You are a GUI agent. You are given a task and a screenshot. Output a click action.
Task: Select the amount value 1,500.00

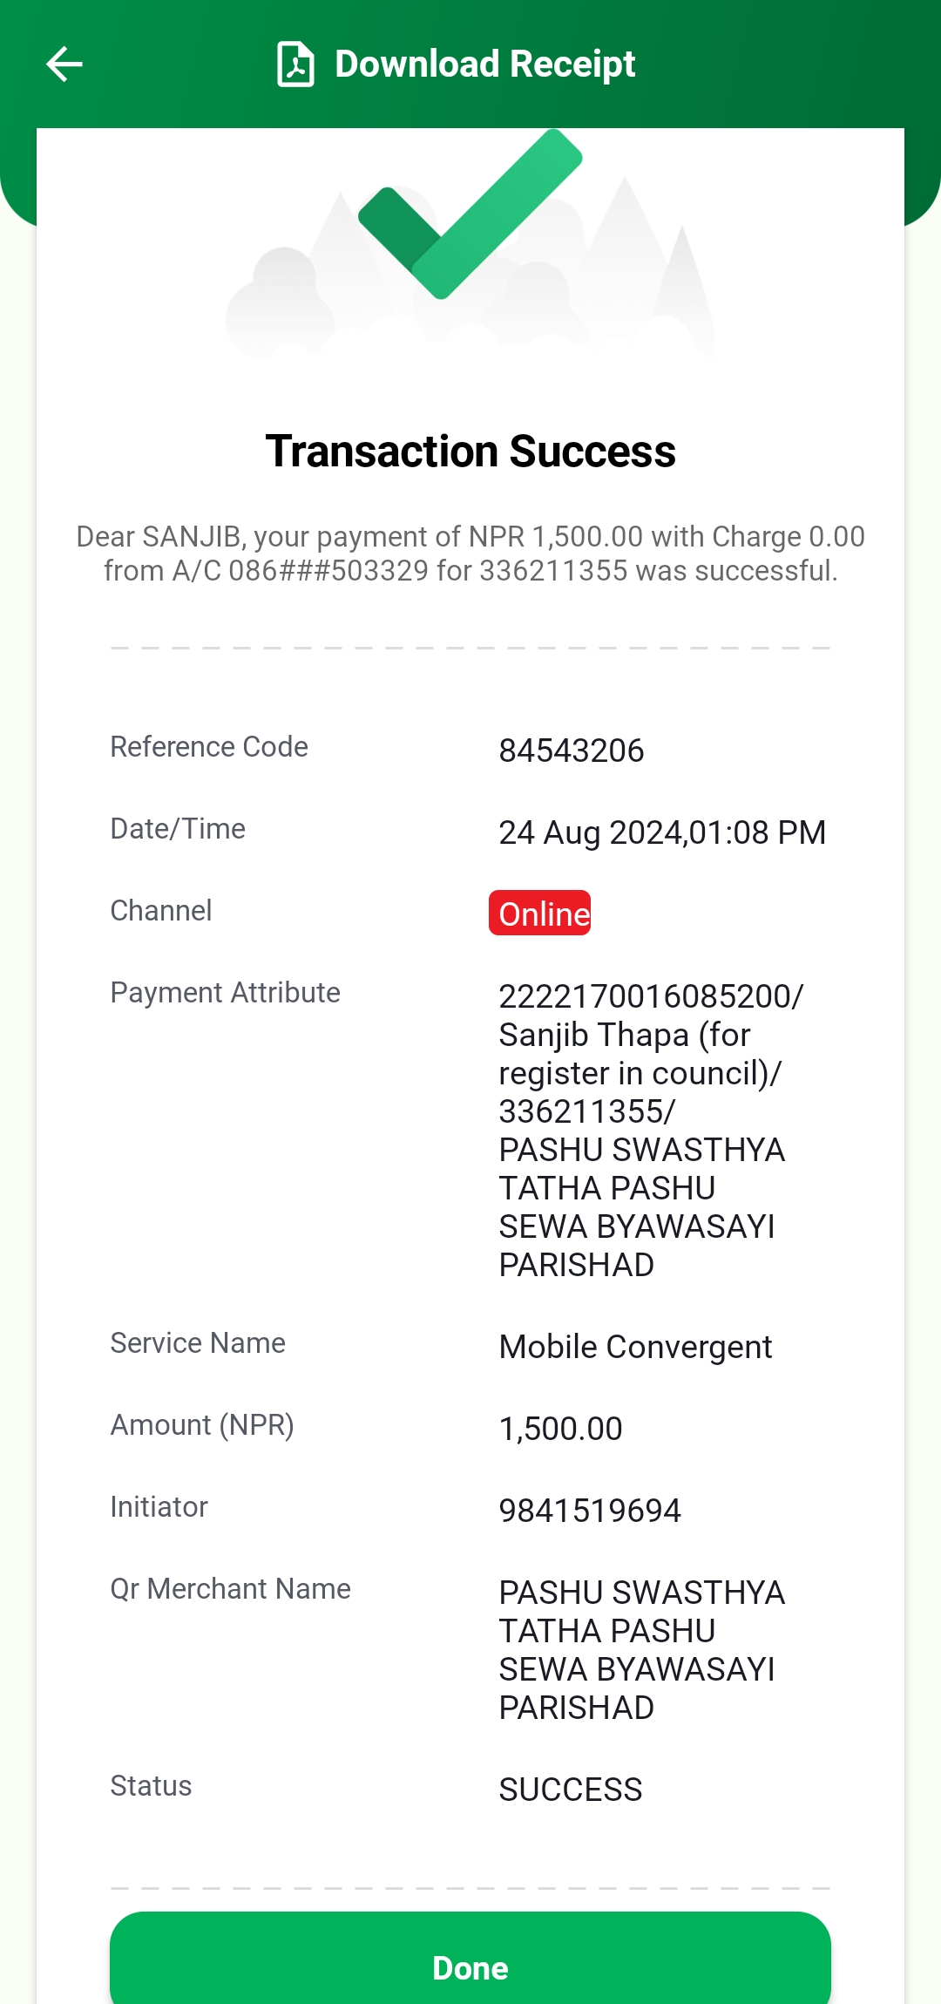[560, 1429]
